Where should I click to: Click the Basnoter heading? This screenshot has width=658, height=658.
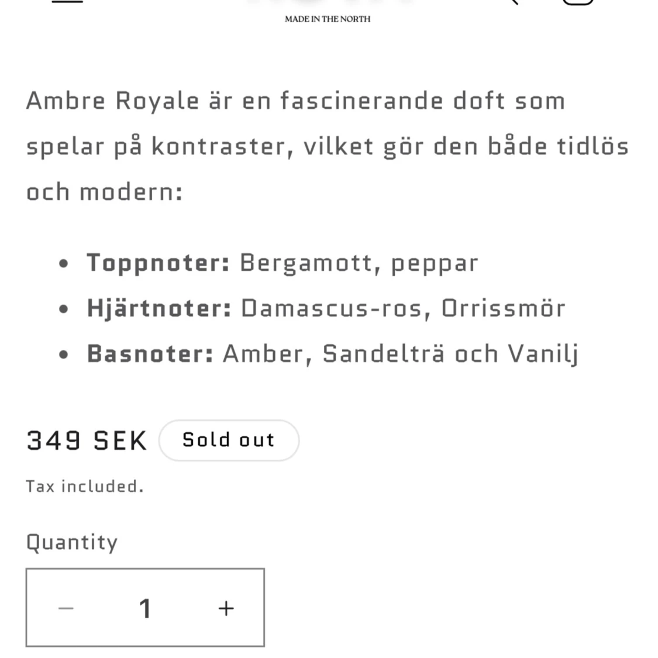click(150, 354)
